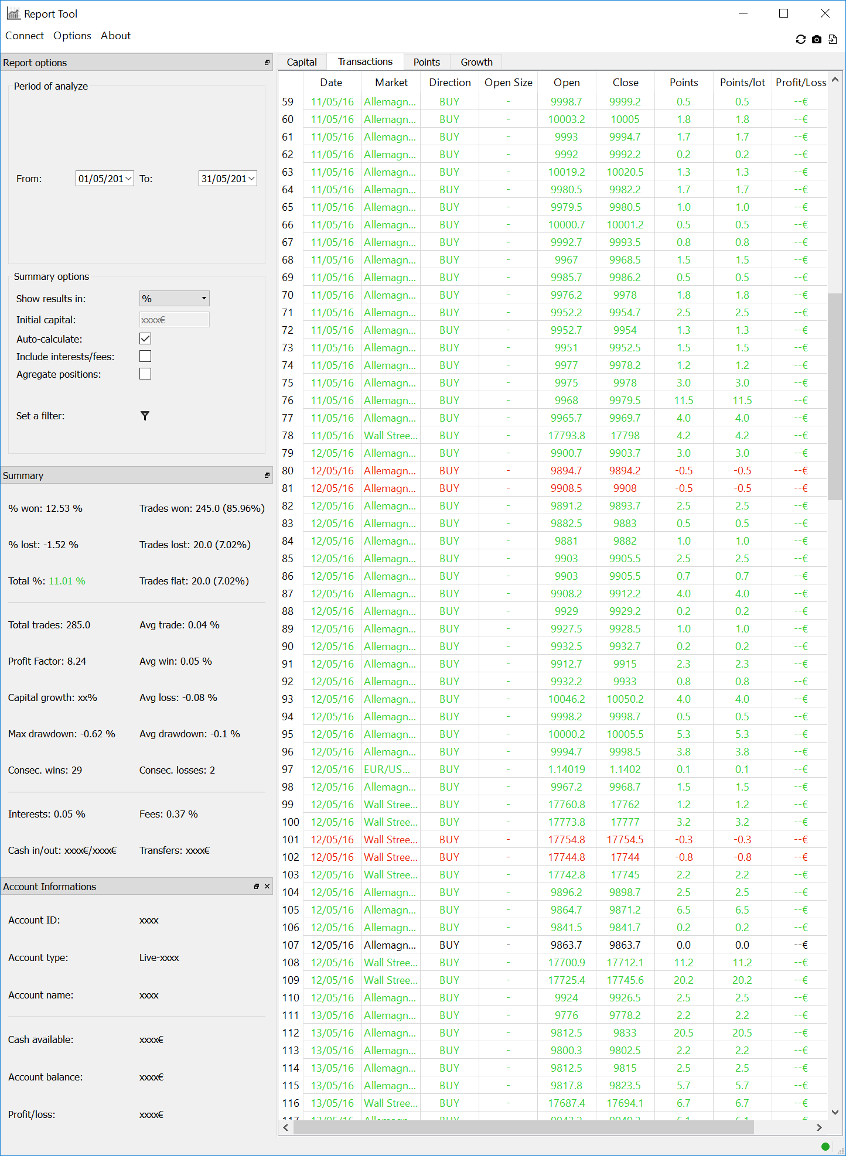Select row number 59 header
Image resolution: width=846 pixels, height=1156 pixels.
tap(291, 101)
